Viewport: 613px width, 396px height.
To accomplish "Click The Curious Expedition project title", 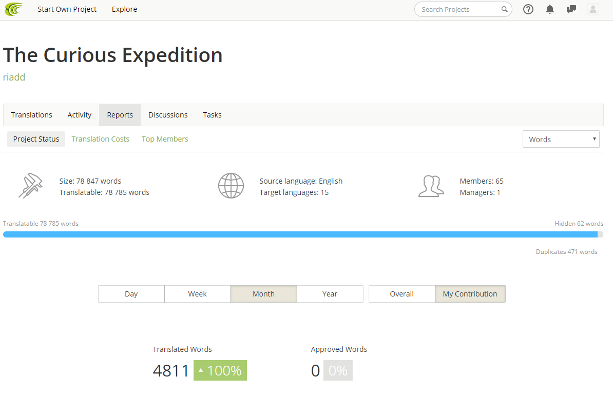I will coord(113,55).
